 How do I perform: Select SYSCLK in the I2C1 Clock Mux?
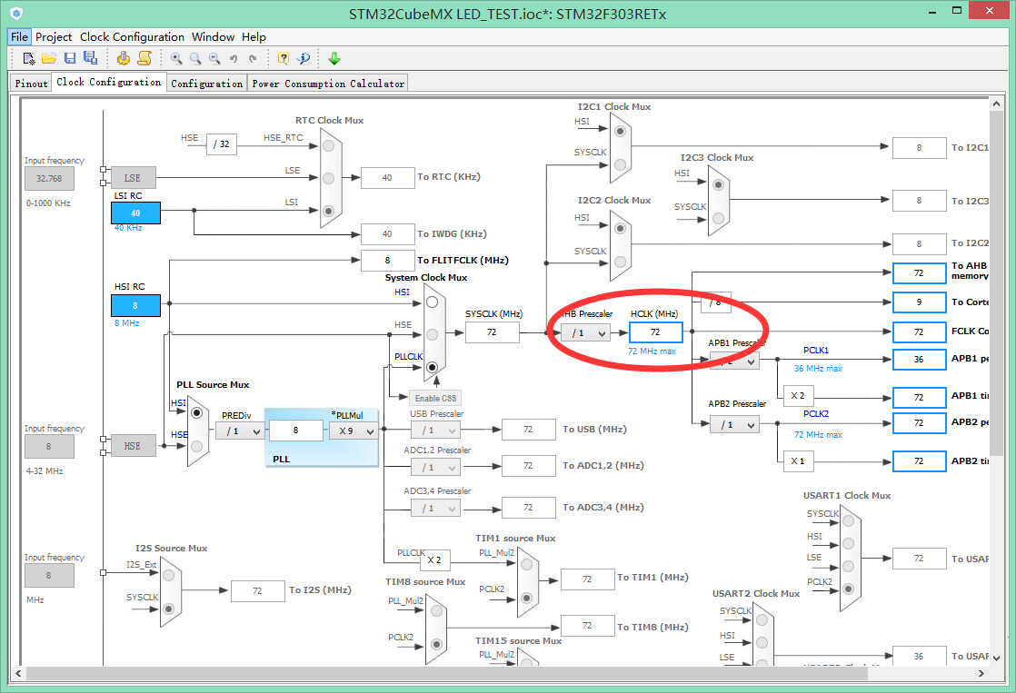click(620, 164)
